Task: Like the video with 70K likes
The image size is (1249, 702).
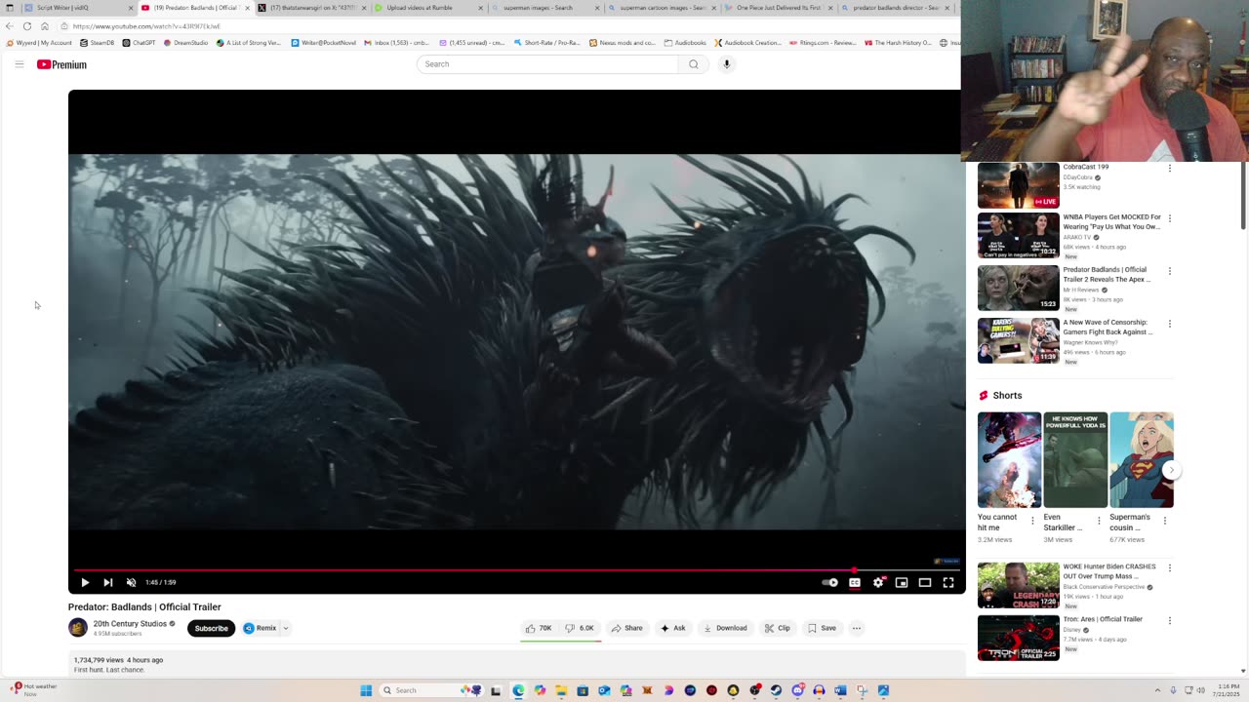Action: click(x=539, y=628)
